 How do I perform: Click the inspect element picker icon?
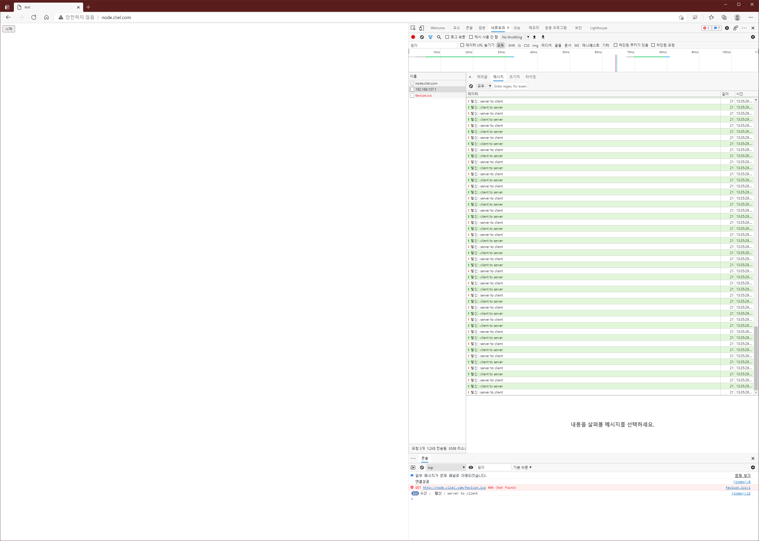(413, 28)
